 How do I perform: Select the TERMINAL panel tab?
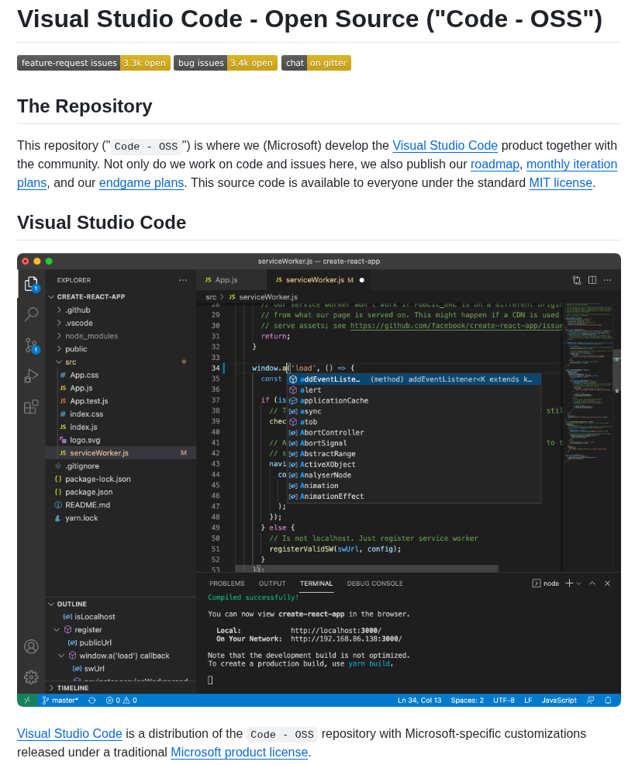coord(316,583)
